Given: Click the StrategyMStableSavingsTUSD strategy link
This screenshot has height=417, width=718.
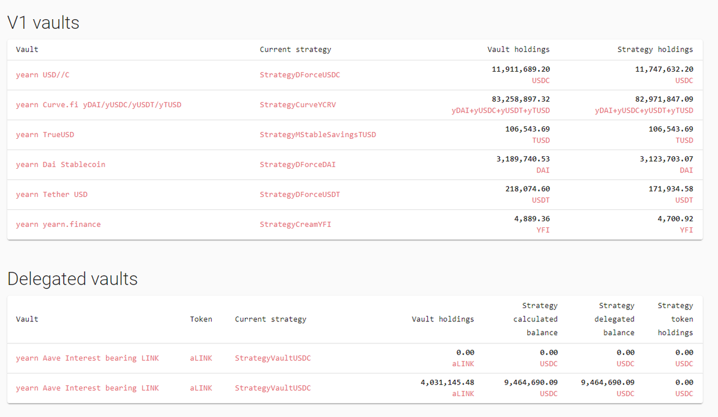Looking at the screenshot, I should pyautogui.click(x=318, y=135).
